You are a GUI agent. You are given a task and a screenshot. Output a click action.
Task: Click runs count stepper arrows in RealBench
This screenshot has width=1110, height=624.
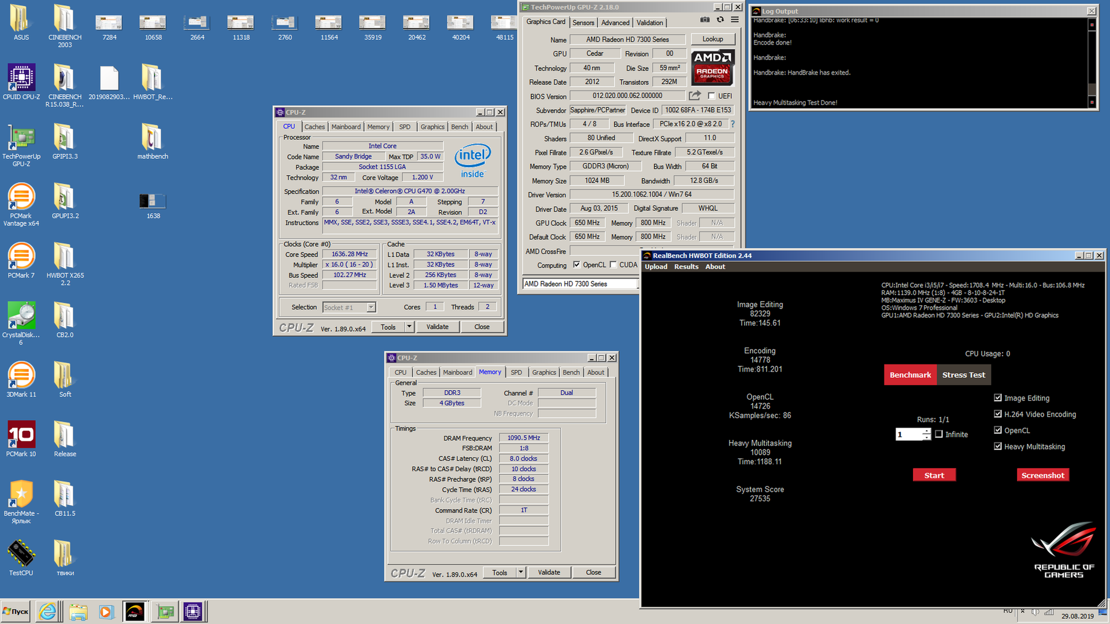pos(927,434)
